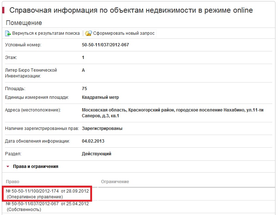
Task: Click the 'Помещение' heading
Action: (x=24, y=23)
